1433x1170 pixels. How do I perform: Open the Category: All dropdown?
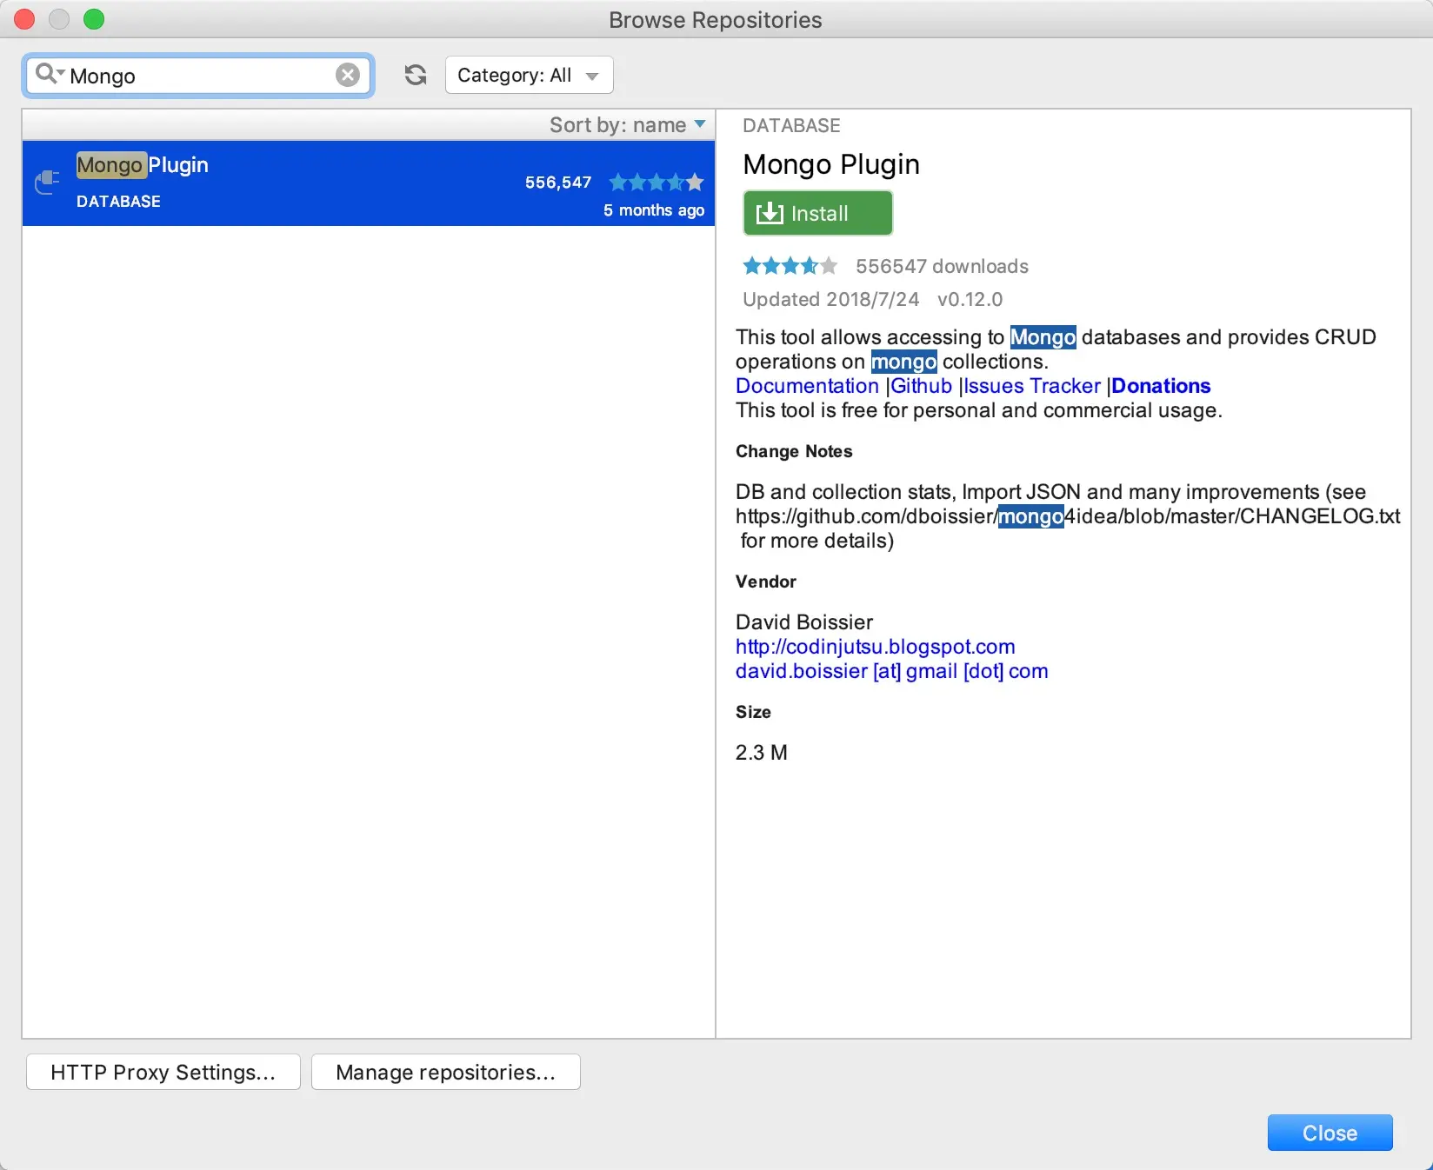529,76
